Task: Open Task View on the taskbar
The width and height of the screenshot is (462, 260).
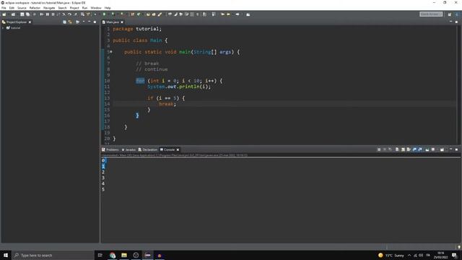Action: tap(100, 255)
